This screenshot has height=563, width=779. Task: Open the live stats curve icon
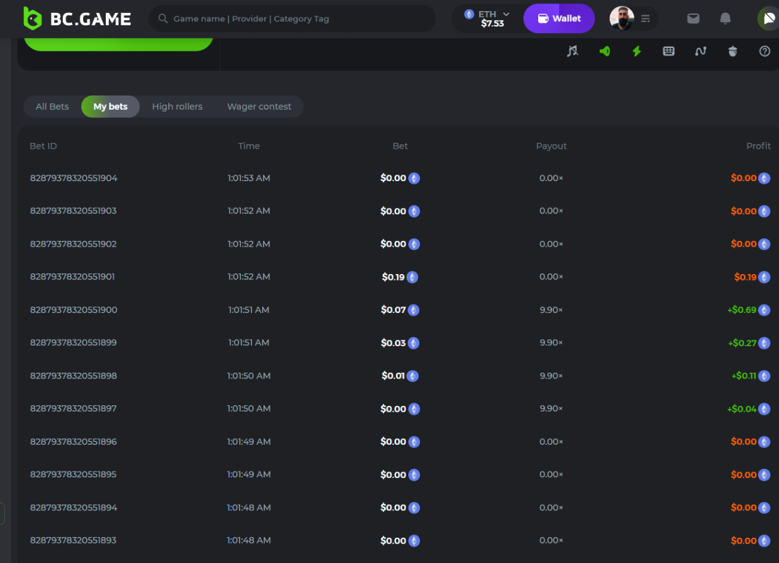click(700, 51)
